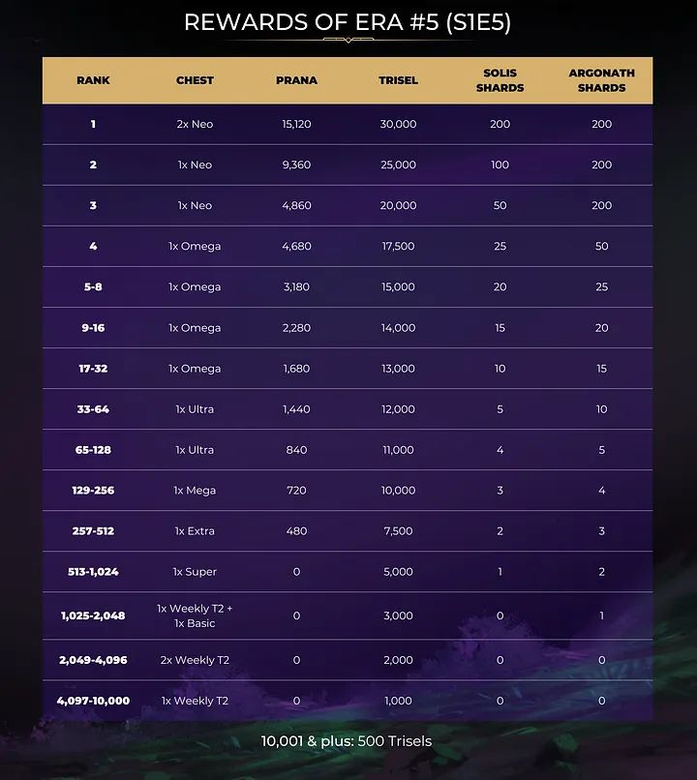Image resolution: width=697 pixels, height=780 pixels.
Task: Click the "1x Super" chest cell
Action: [x=195, y=572]
